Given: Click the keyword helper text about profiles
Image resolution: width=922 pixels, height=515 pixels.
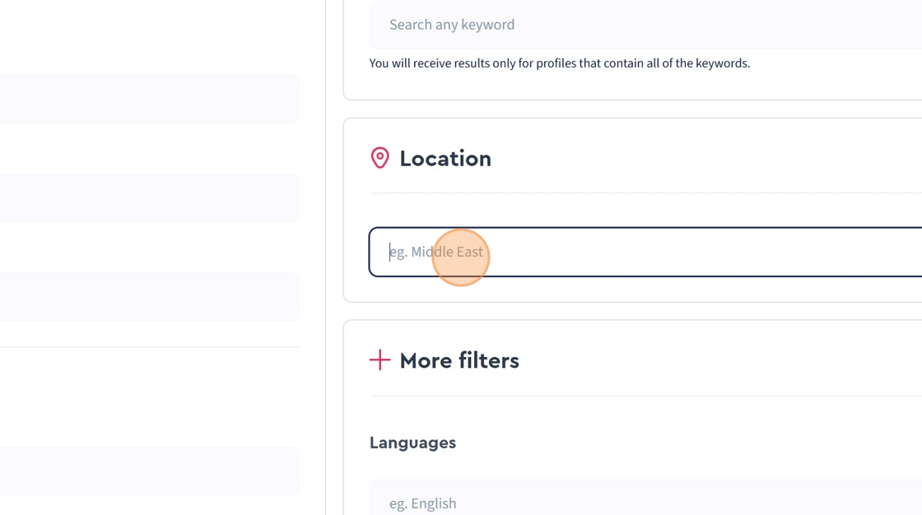Looking at the screenshot, I should (x=559, y=63).
